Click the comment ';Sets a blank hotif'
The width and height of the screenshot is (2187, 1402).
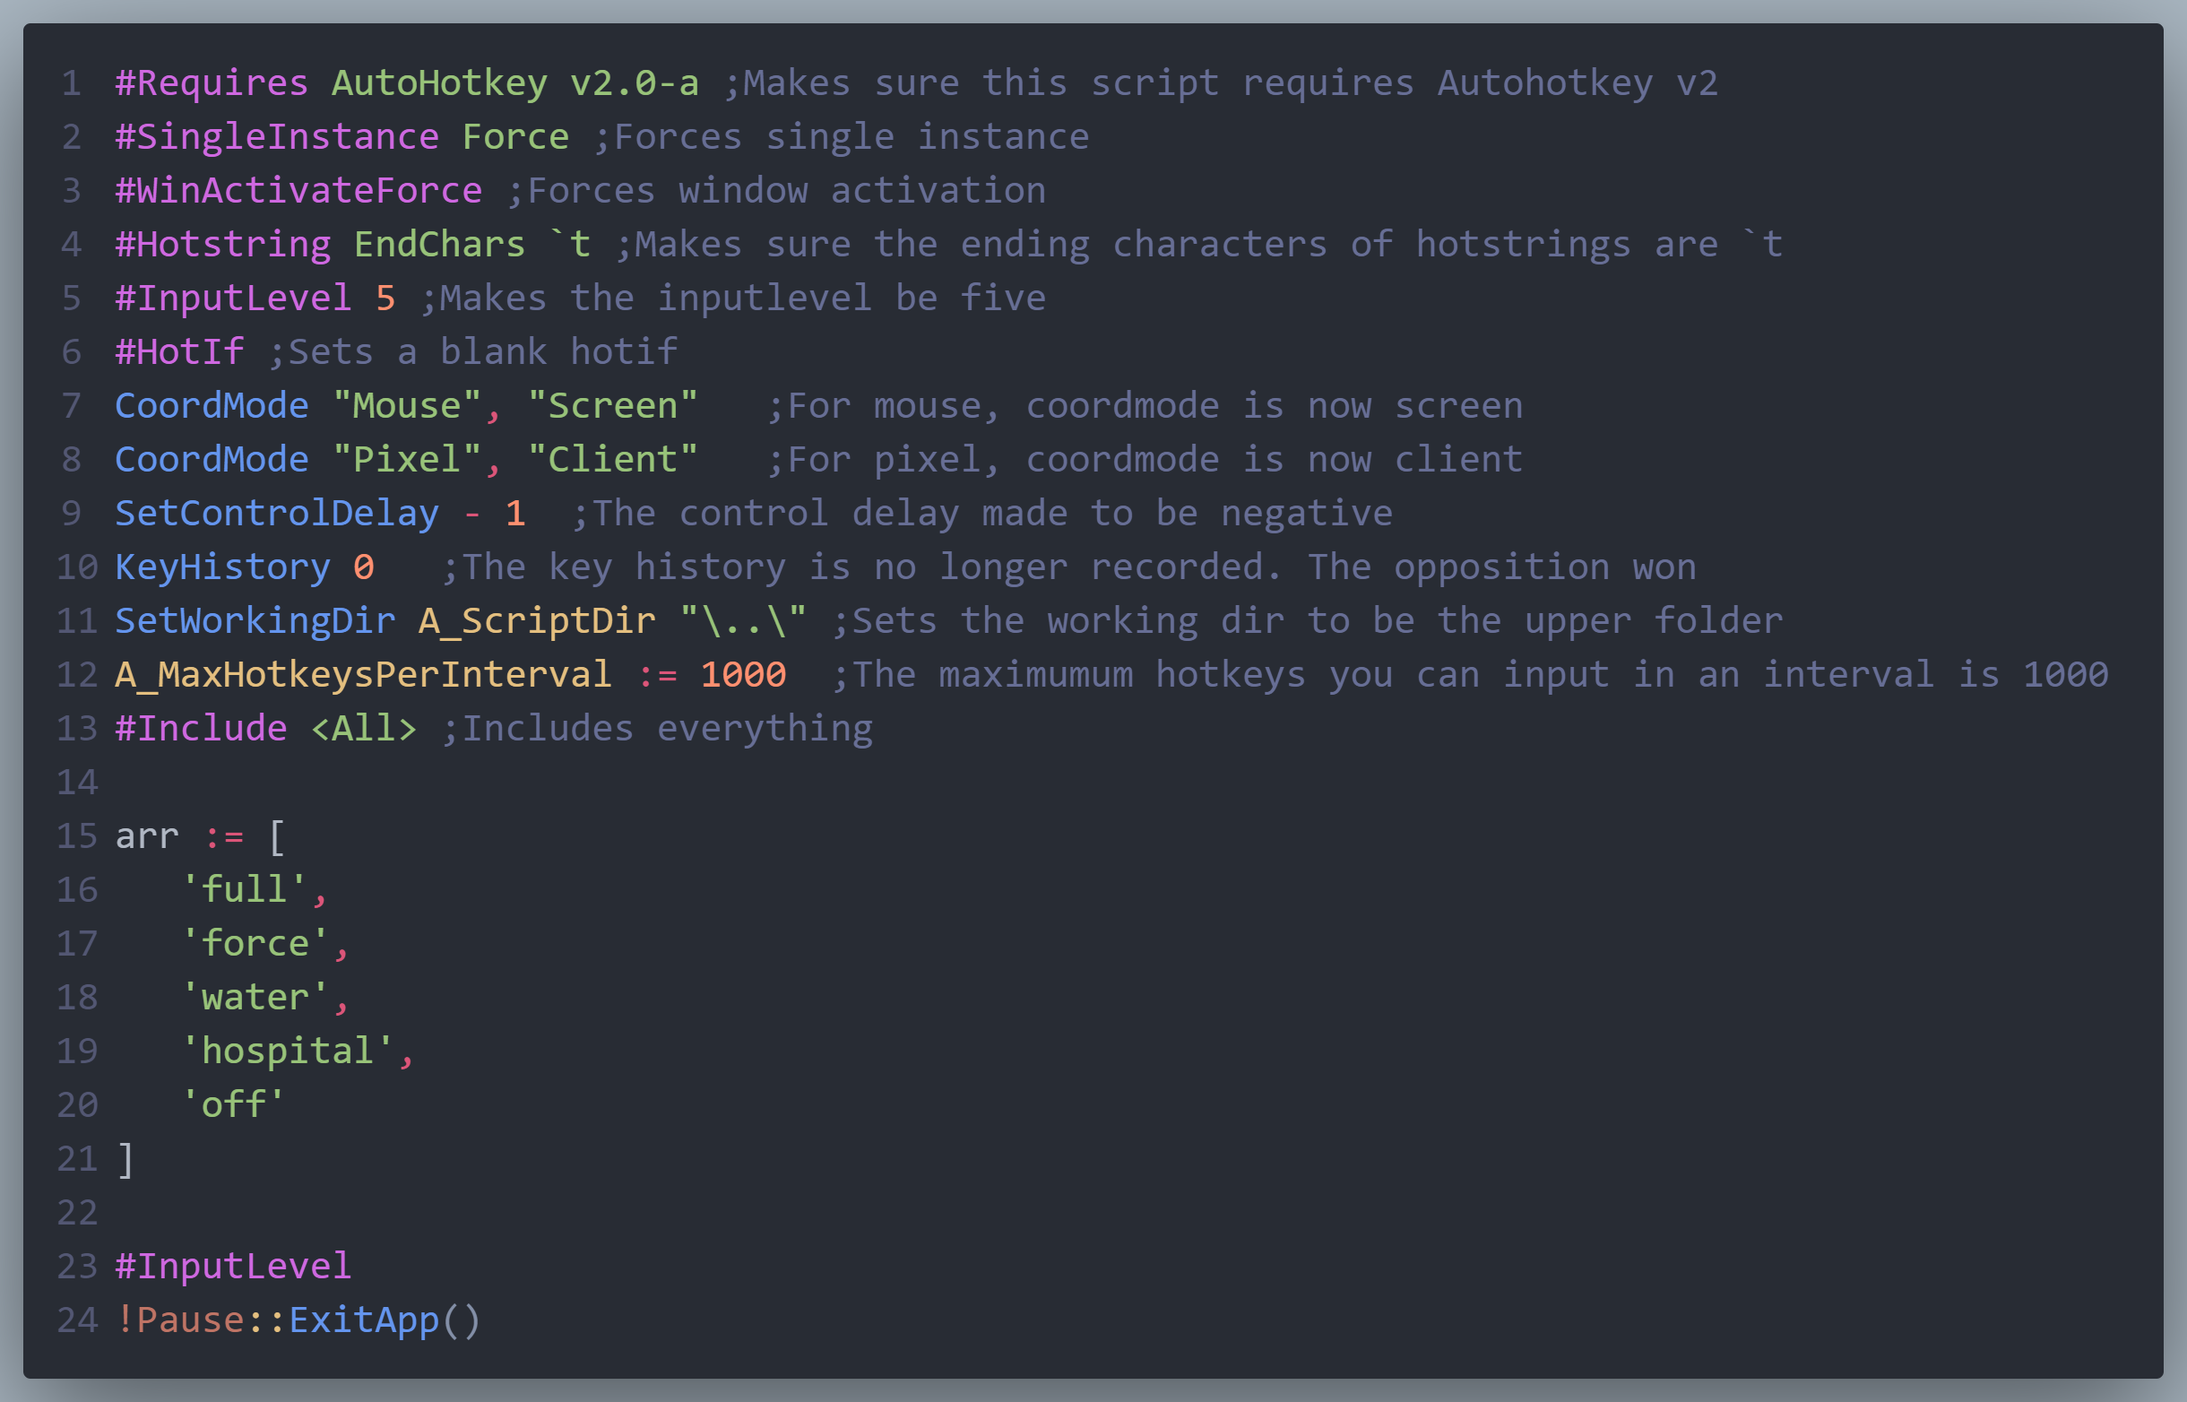click(472, 352)
